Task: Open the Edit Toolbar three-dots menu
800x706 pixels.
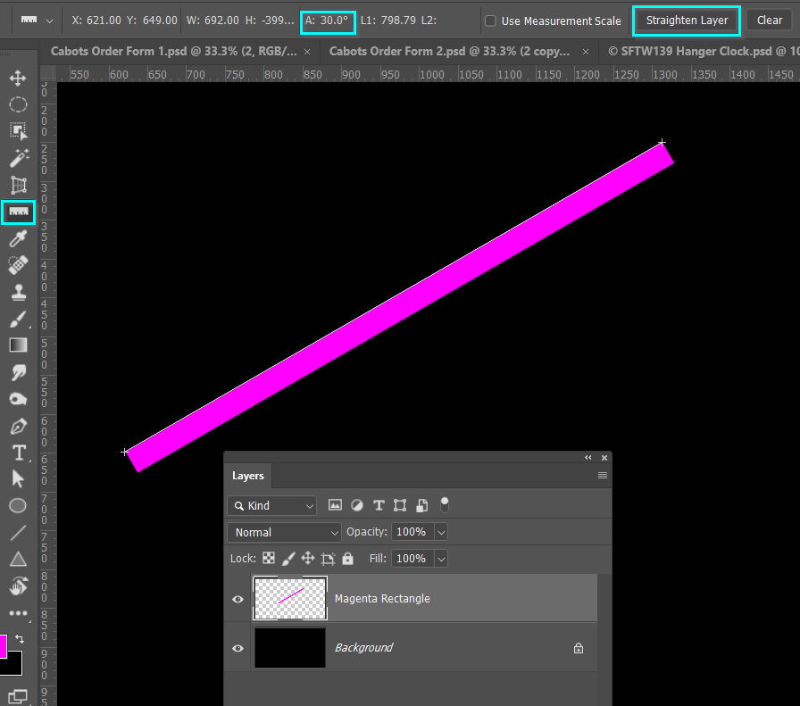Action: [x=18, y=613]
